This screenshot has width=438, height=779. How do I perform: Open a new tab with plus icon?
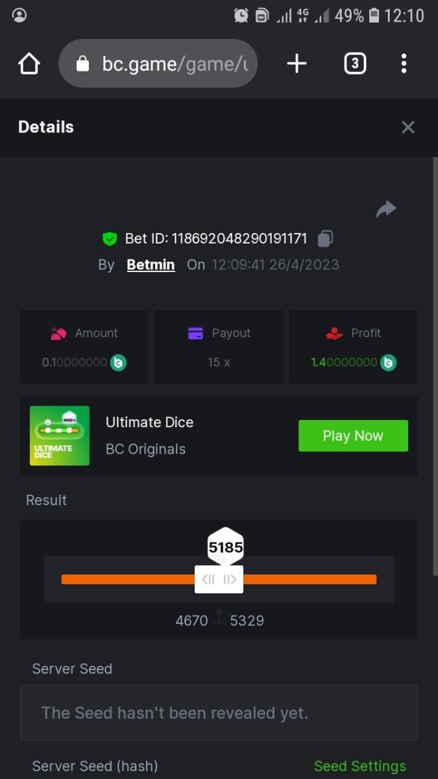point(297,64)
